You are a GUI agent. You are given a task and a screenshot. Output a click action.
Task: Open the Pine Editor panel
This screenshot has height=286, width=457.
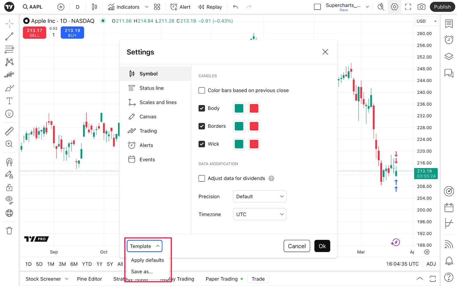point(89,279)
